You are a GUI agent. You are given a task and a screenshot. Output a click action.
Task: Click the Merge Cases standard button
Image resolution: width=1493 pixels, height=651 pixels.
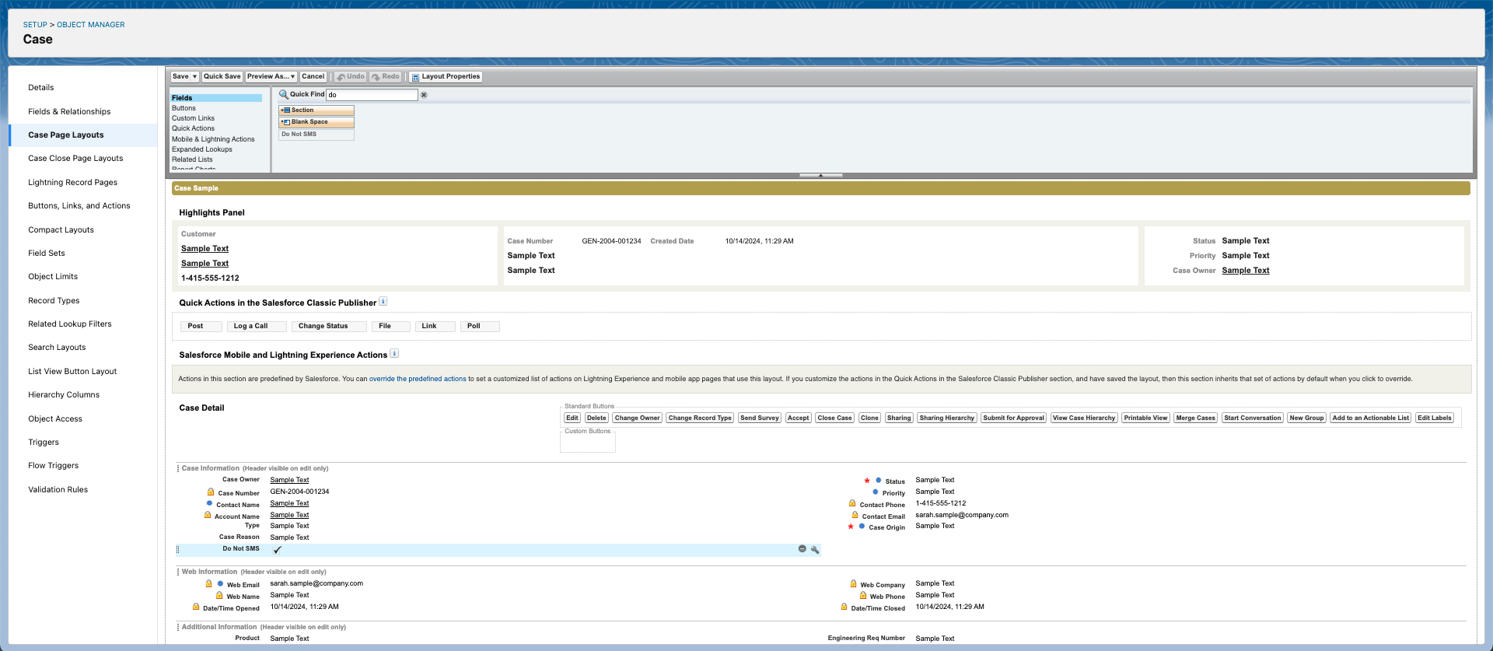click(x=1195, y=418)
